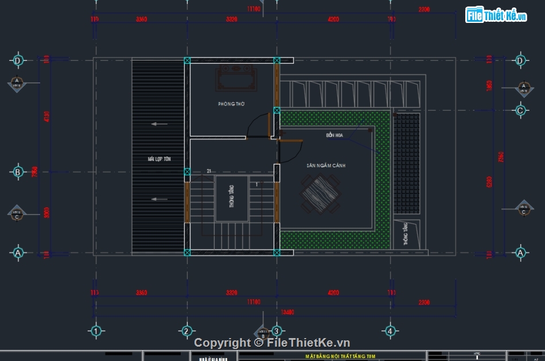Select the altar furniture block in Phòng Thờ

coord(236,77)
